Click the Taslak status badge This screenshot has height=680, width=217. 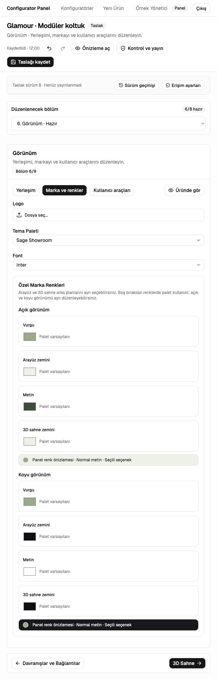click(97, 26)
